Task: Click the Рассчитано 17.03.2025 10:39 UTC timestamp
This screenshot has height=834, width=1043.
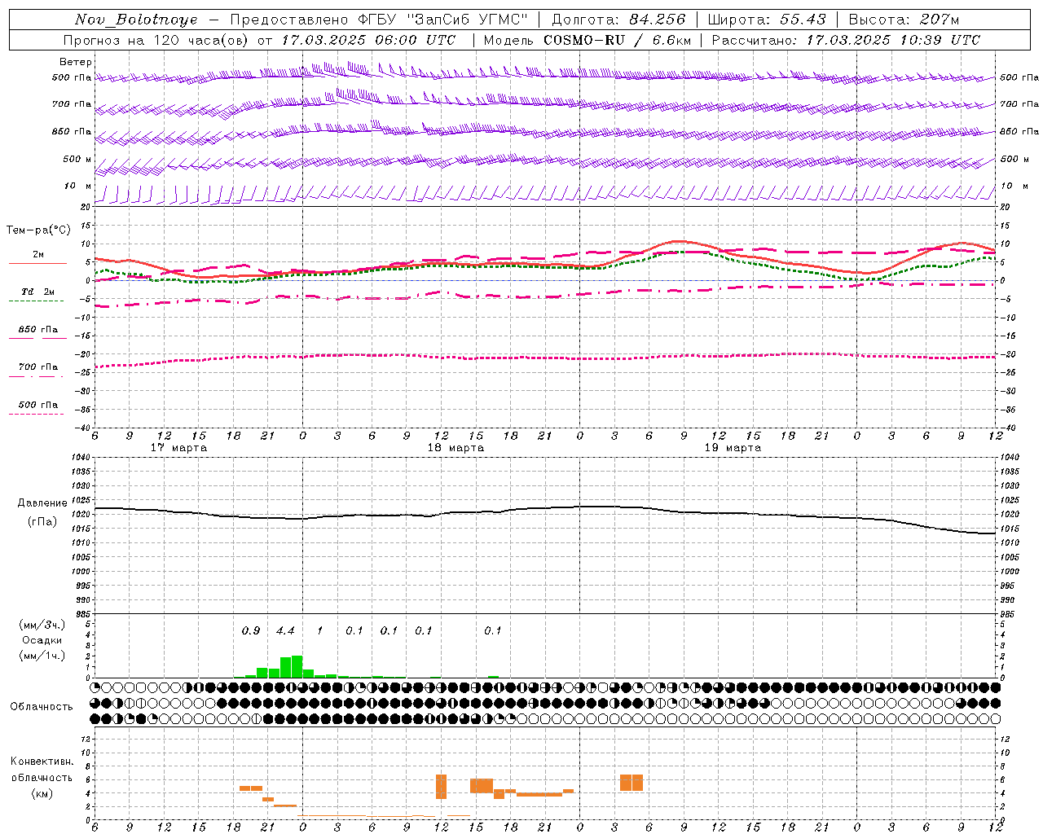Action: [x=846, y=40]
